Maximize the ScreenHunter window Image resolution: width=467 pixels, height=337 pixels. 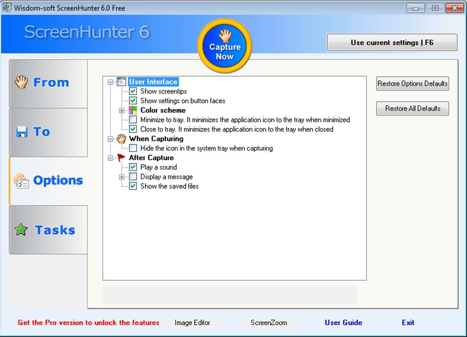[435, 8]
